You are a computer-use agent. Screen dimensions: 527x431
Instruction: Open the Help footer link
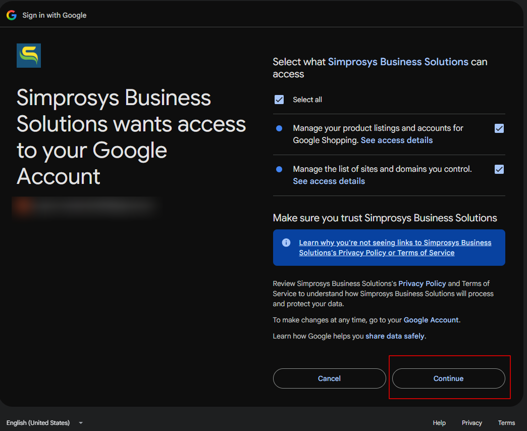coord(439,423)
